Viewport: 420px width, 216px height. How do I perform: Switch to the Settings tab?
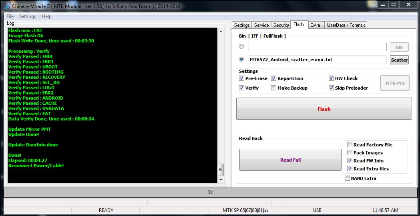(x=242, y=25)
